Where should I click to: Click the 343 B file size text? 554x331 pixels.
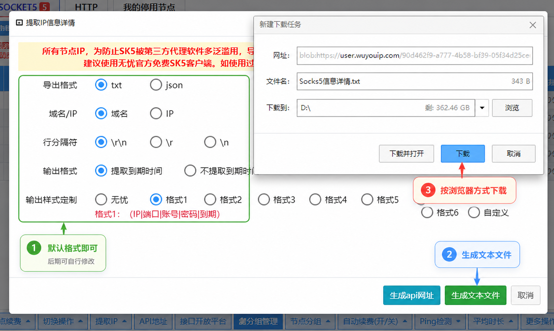[x=521, y=81]
